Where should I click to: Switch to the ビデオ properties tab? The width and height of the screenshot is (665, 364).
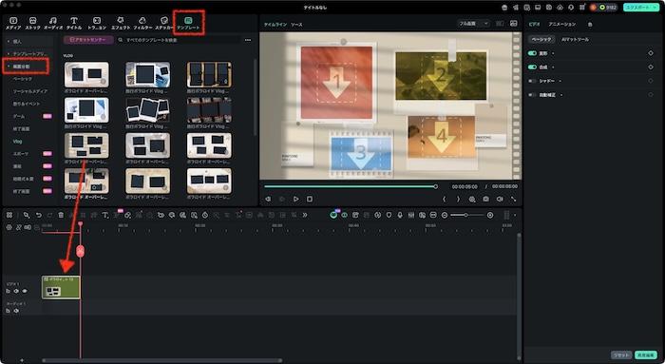(x=534, y=25)
